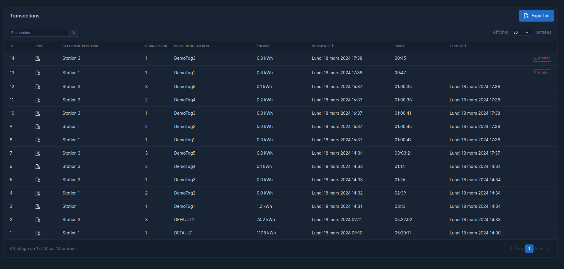Click the type icon for transaction 3
The width and height of the screenshot is (564, 269).
pos(38,207)
